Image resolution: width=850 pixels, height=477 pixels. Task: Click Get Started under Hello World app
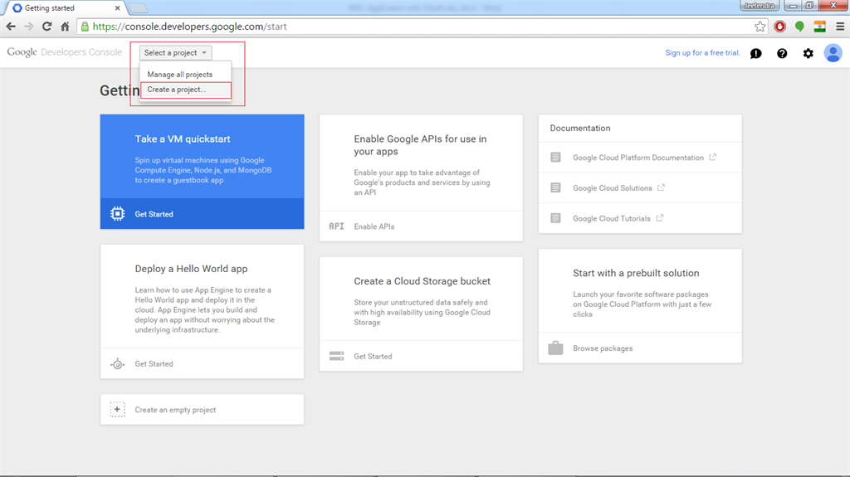154,363
